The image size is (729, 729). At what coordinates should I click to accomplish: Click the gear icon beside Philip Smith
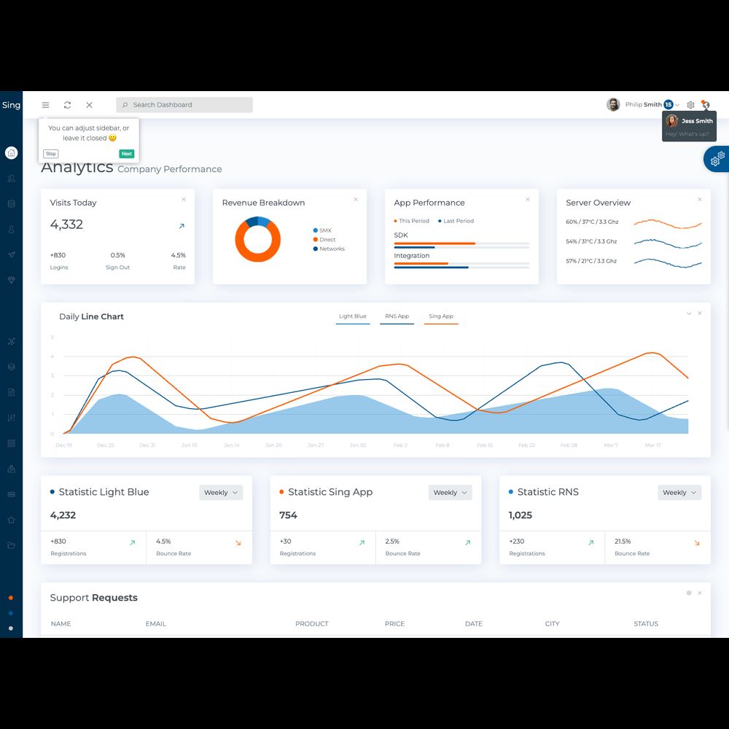690,105
